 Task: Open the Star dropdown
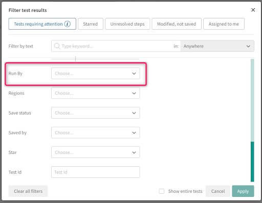[95, 152]
